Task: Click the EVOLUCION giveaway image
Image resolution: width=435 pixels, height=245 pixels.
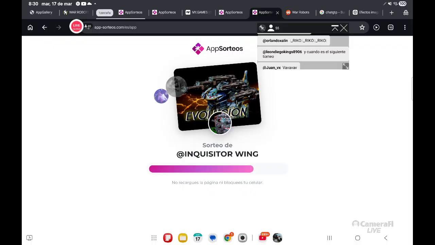Action: pos(217,96)
